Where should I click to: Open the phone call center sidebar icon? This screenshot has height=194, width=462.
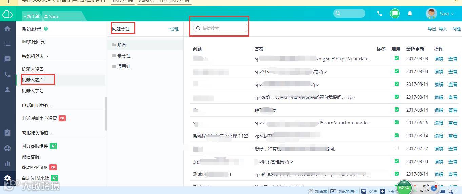(x=7, y=74)
